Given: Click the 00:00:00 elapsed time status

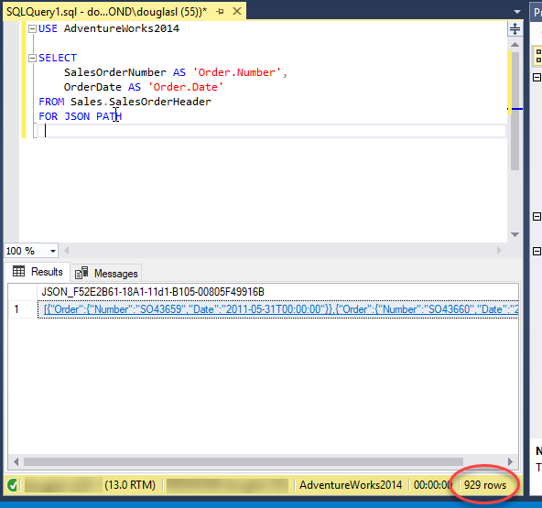Looking at the screenshot, I should click(x=433, y=485).
